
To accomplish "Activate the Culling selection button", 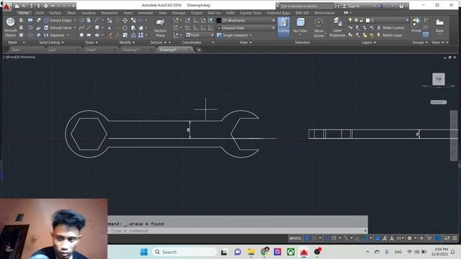I will pyautogui.click(x=283, y=27).
